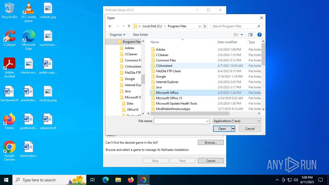Select Data folder in the navigation tree

(130, 104)
